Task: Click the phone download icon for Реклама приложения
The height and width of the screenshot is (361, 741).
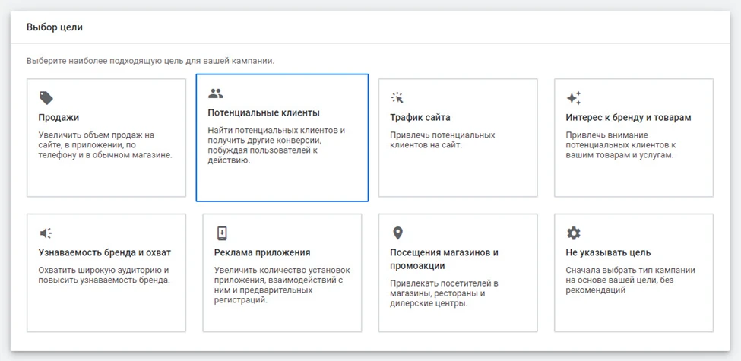Action: [x=222, y=233]
